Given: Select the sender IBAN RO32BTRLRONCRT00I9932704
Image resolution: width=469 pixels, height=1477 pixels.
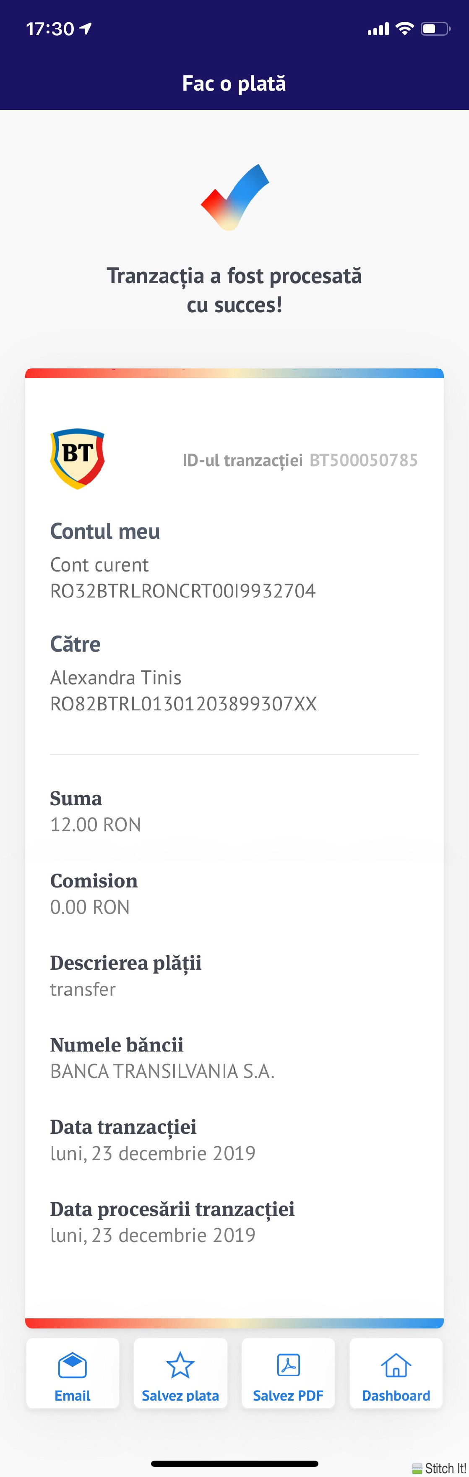Looking at the screenshot, I should click(x=183, y=591).
